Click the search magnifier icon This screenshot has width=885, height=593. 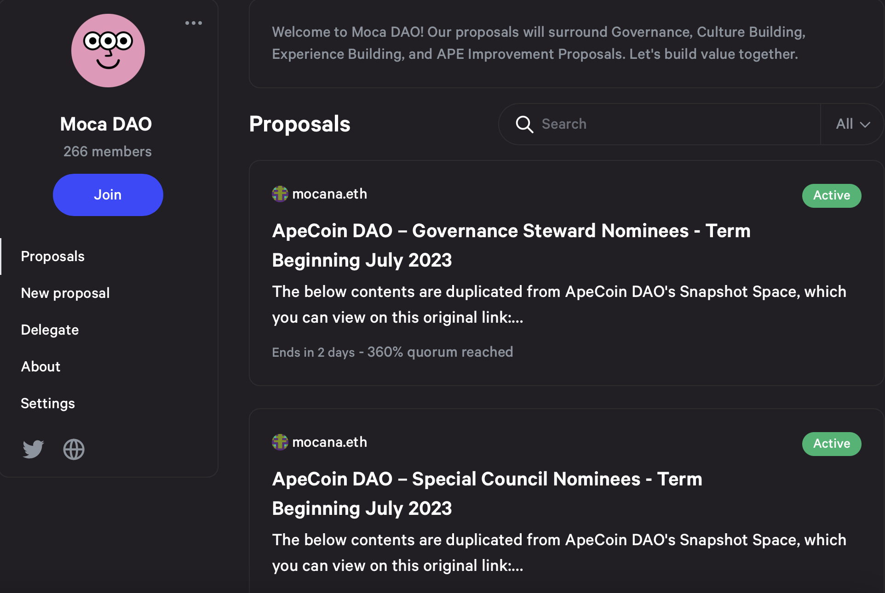525,124
